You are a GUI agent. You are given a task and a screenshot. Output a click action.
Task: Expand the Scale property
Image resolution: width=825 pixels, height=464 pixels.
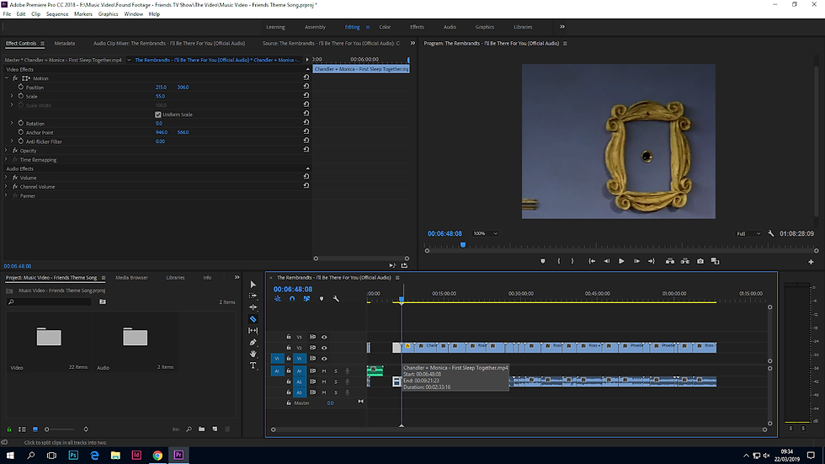[x=12, y=96]
